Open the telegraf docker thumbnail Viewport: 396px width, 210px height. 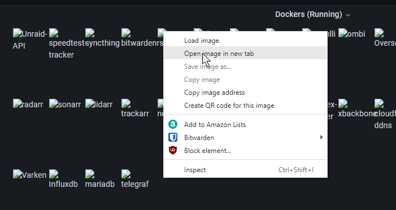126,174
